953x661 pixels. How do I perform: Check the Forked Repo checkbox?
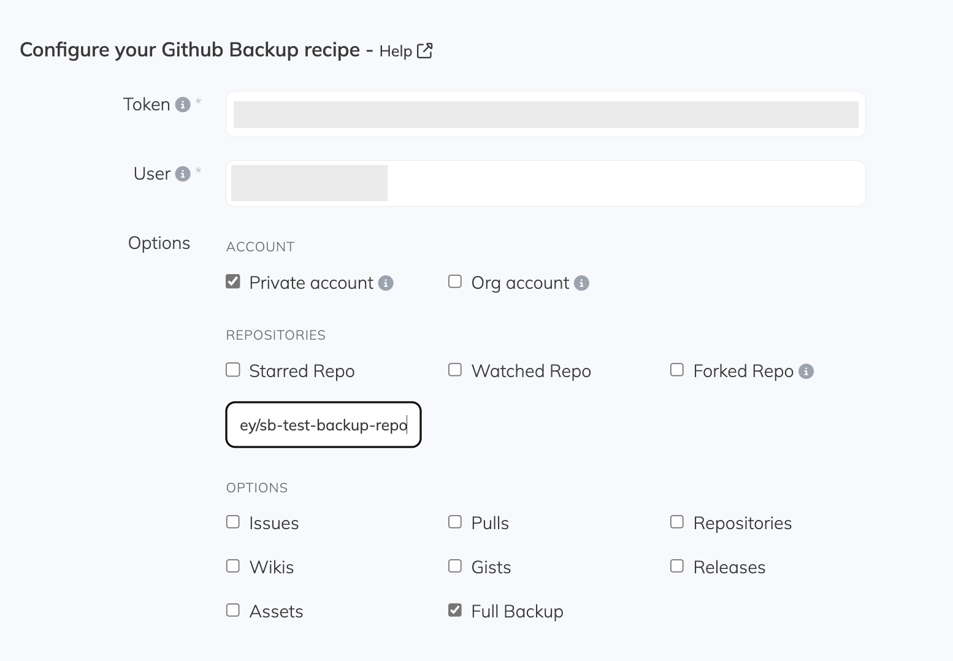click(677, 370)
